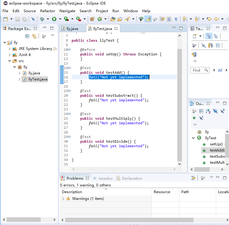Click the Find field in Task List

(197, 70)
